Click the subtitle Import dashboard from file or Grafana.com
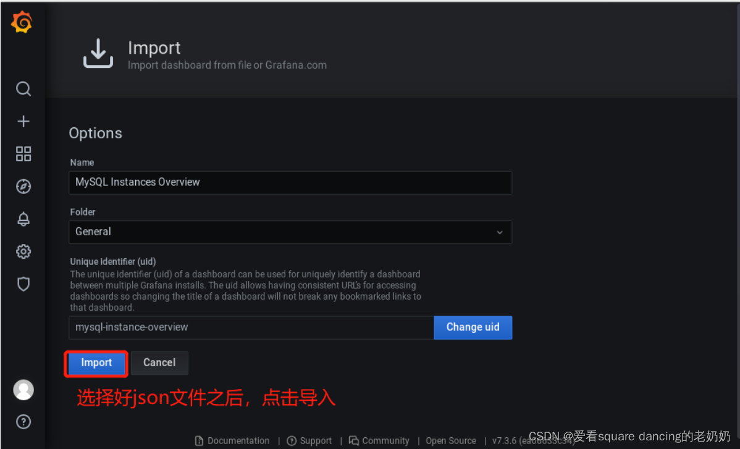This screenshot has width=740, height=449. point(227,65)
